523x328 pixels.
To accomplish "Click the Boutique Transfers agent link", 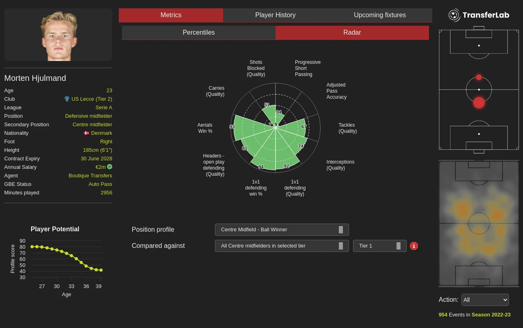I will pos(90,176).
